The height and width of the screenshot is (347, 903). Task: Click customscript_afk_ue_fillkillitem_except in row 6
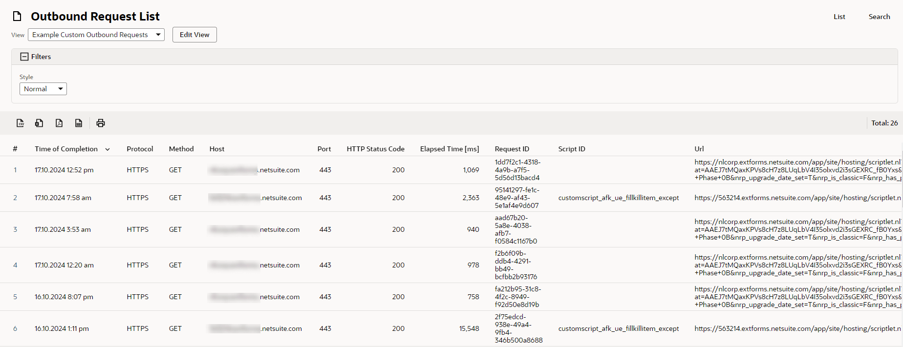(619, 328)
